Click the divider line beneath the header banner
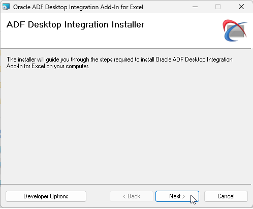253x209 pixels. point(125,49)
